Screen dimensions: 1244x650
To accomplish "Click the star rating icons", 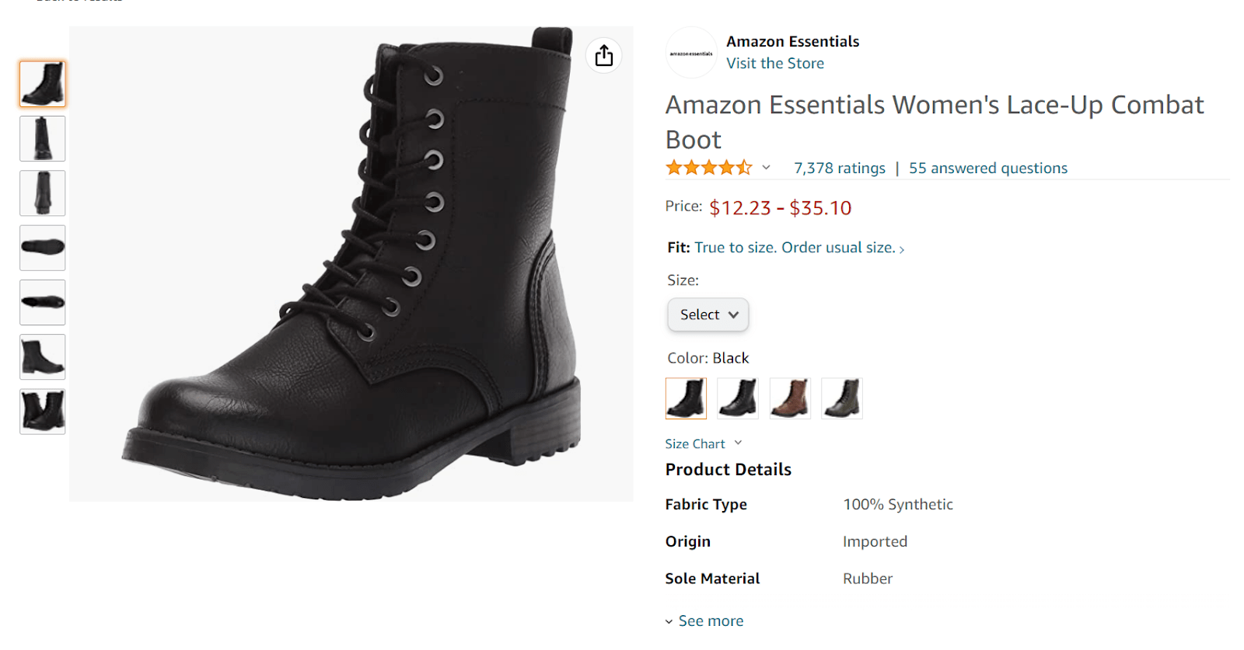I will click(709, 168).
